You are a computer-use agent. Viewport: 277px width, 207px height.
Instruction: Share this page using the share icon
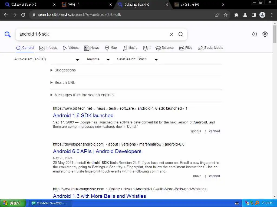click(x=217, y=15)
